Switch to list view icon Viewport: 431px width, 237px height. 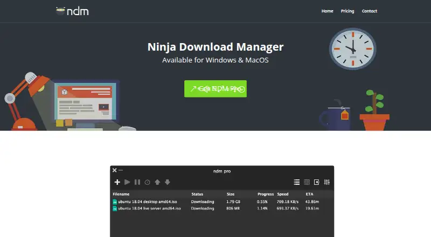pyautogui.click(x=297, y=182)
